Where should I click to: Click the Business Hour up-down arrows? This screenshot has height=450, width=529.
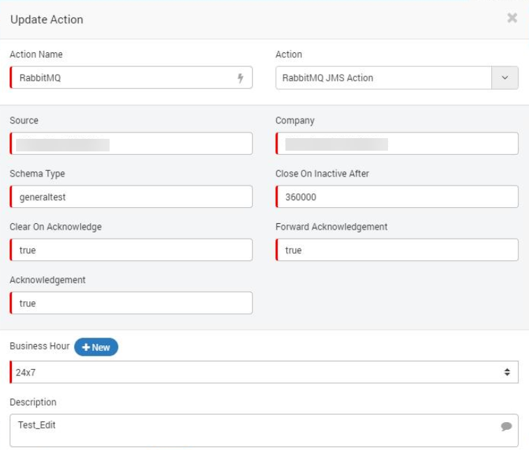click(x=507, y=372)
